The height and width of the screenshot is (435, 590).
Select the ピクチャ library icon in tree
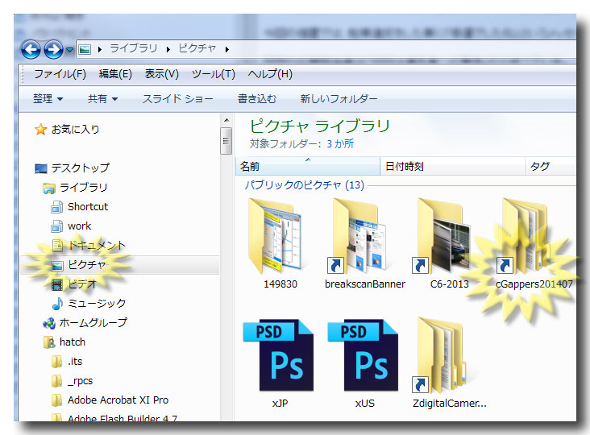point(56,266)
